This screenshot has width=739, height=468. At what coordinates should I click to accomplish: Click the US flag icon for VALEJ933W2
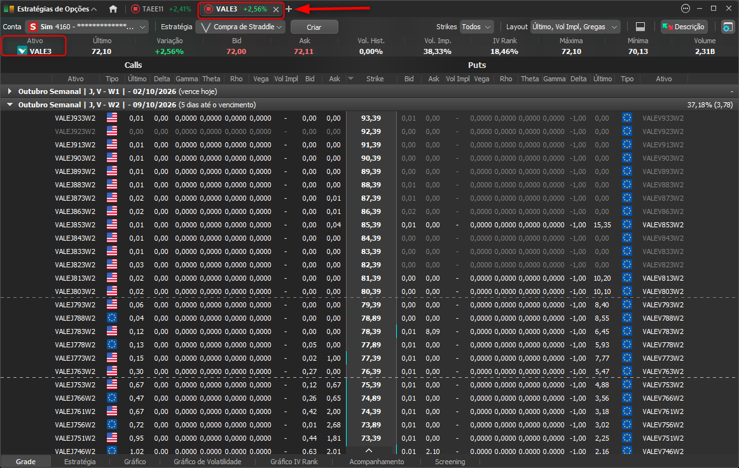[112, 118]
